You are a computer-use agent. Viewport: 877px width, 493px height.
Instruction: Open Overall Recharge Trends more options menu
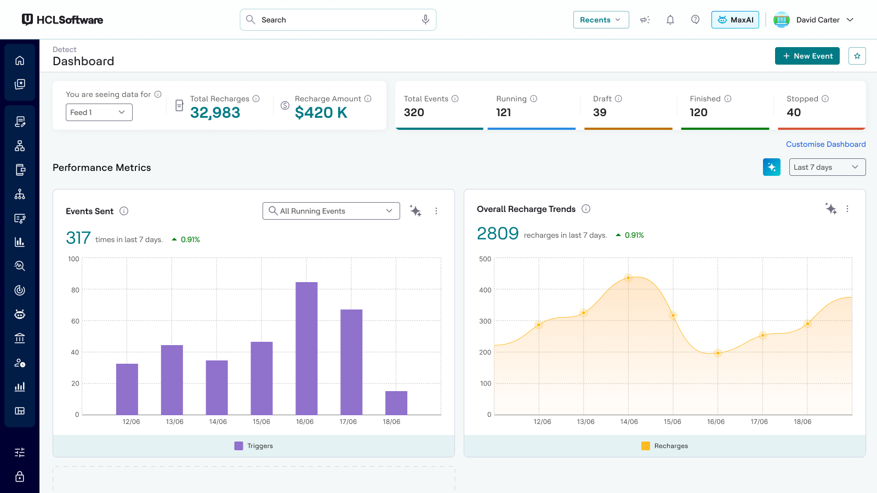(847, 209)
